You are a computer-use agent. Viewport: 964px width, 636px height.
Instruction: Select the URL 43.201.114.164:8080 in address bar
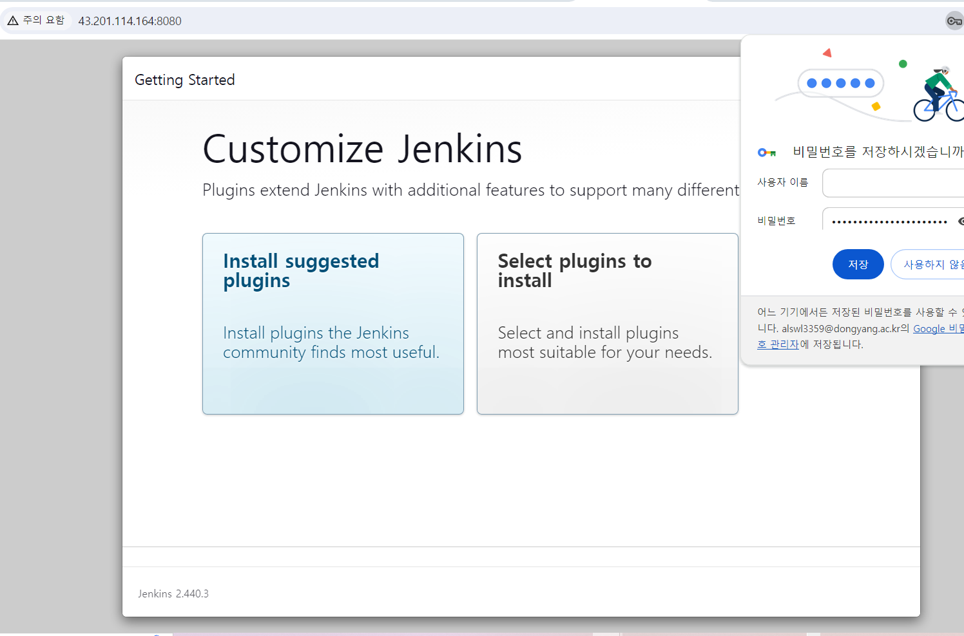point(130,21)
